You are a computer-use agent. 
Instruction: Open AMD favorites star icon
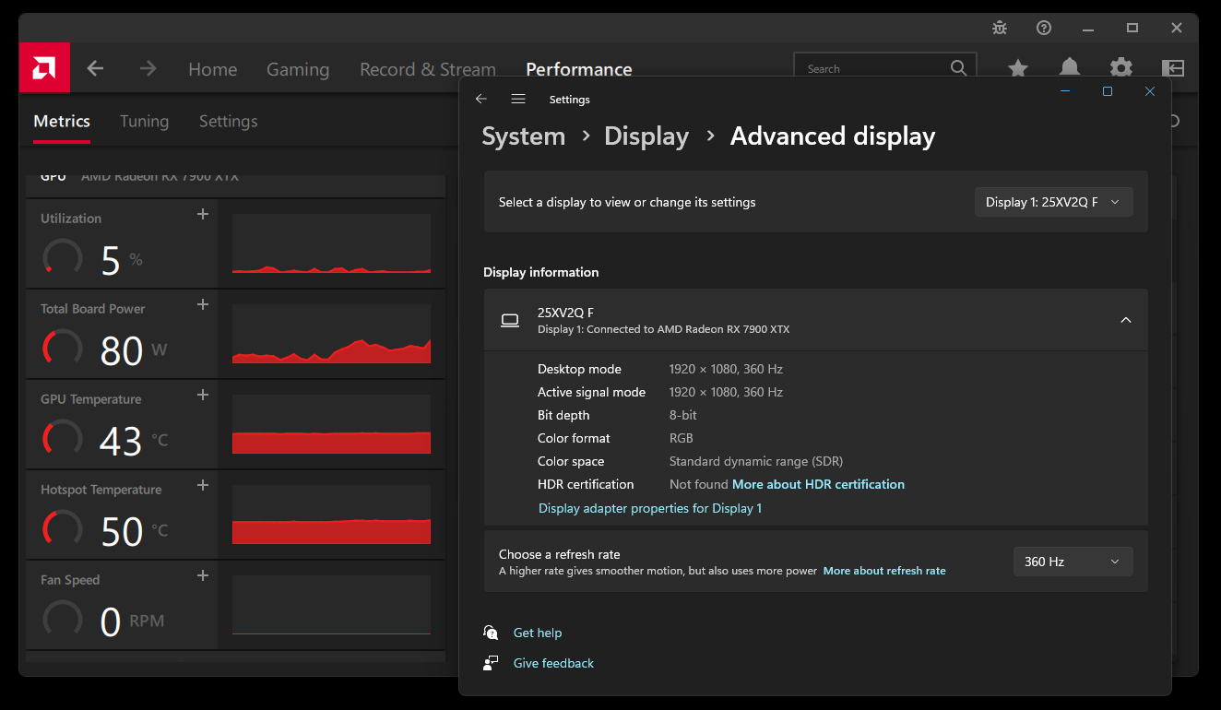1018,68
